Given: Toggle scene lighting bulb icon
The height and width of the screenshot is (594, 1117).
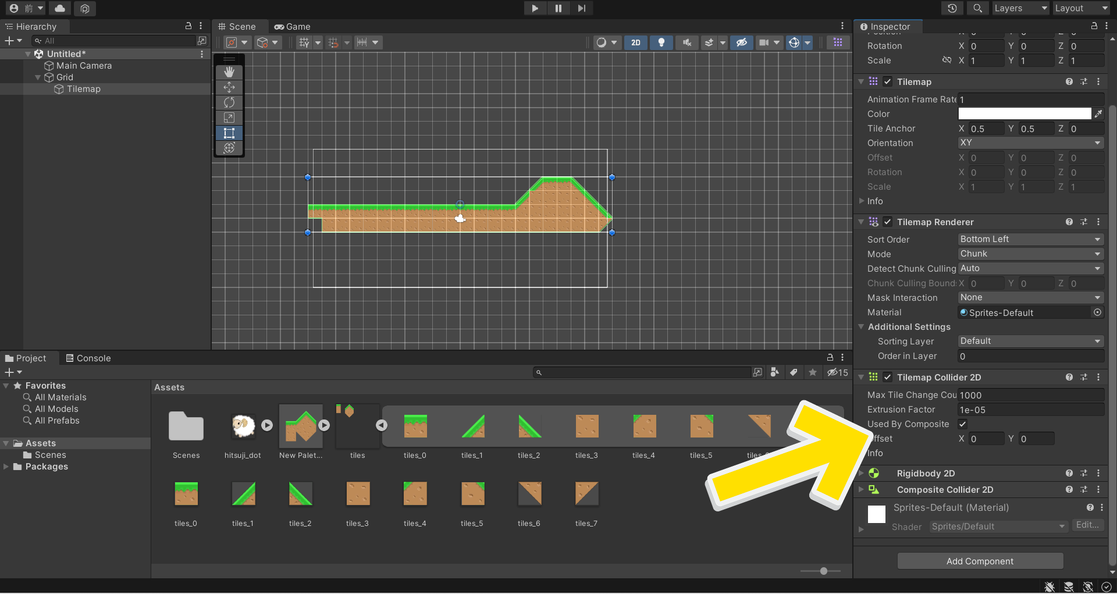Looking at the screenshot, I should pyautogui.click(x=661, y=42).
